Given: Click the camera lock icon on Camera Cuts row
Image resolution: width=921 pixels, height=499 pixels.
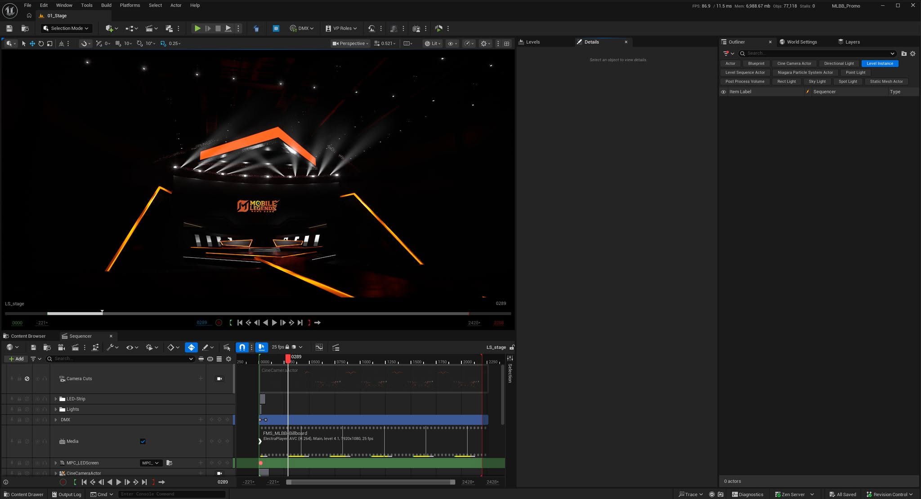Looking at the screenshot, I should (x=219, y=379).
